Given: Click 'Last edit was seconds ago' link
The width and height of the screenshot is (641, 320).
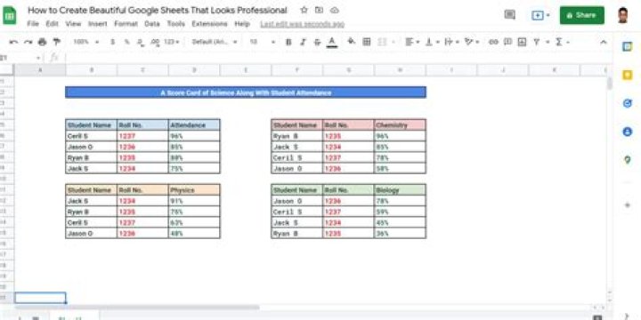Looking at the screenshot, I should 302,24.
